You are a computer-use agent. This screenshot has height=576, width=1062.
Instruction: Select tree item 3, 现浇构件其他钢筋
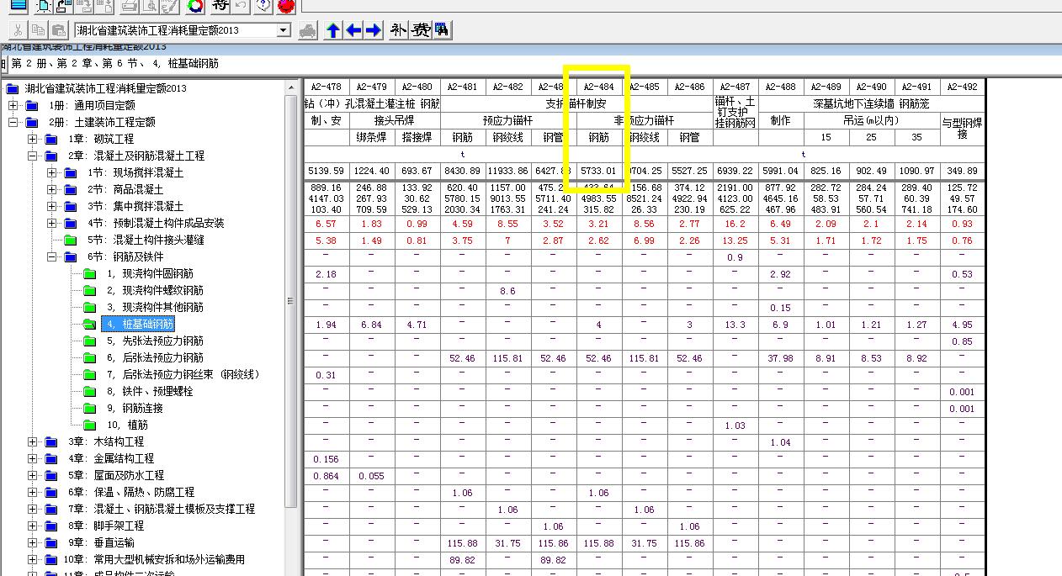click(154, 307)
